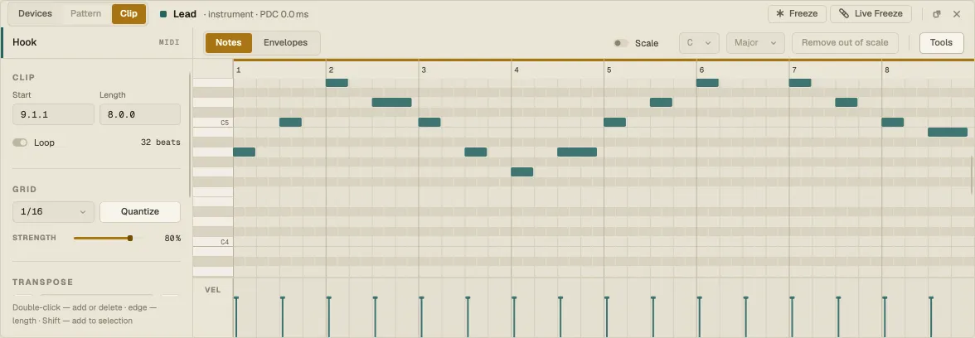Click the Lead track color square
The width and height of the screenshot is (975, 338).
click(163, 13)
